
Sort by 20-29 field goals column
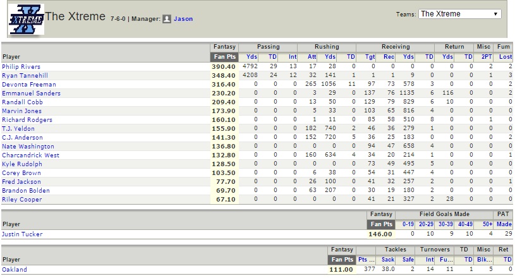pyautogui.click(x=427, y=224)
